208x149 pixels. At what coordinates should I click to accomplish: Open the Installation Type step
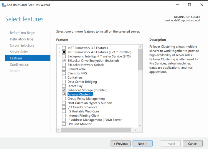pos(22,39)
